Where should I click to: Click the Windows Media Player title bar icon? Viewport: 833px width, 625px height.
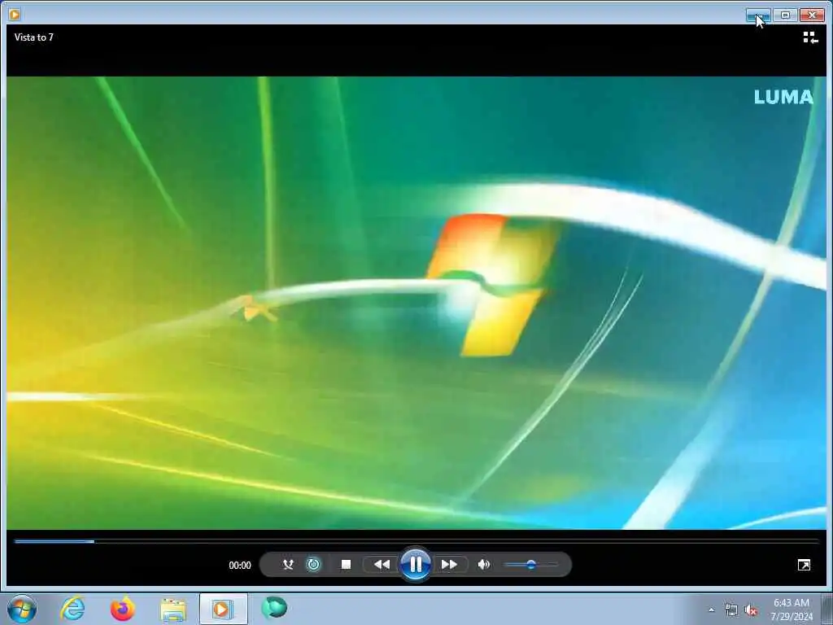pos(15,15)
